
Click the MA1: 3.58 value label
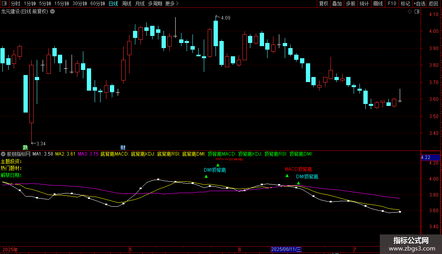[x=43, y=154]
